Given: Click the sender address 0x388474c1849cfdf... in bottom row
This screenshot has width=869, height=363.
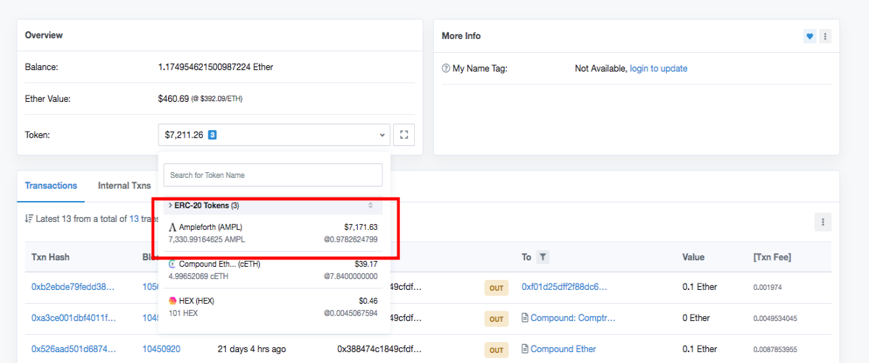Looking at the screenshot, I should [x=379, y=349].
